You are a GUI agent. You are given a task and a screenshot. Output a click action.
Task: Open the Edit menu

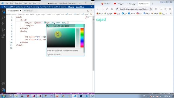11,3
